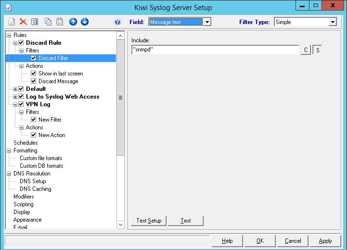Toggle the New Action checkbox
The width and height of the screenshot is (347, 250).
click(33, 135)
